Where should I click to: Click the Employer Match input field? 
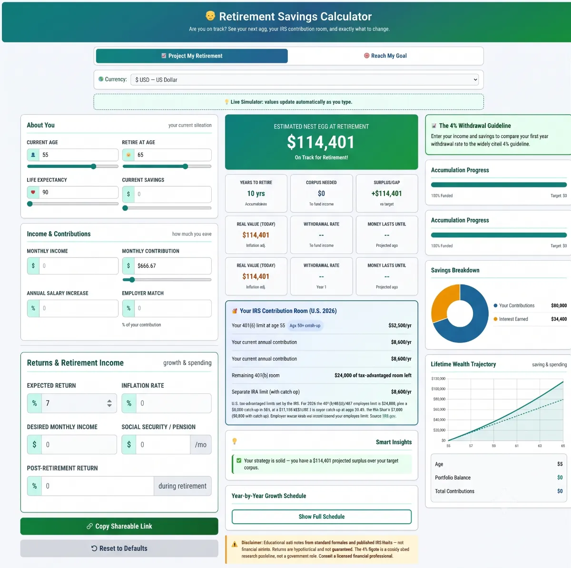(x=172, y=308)
